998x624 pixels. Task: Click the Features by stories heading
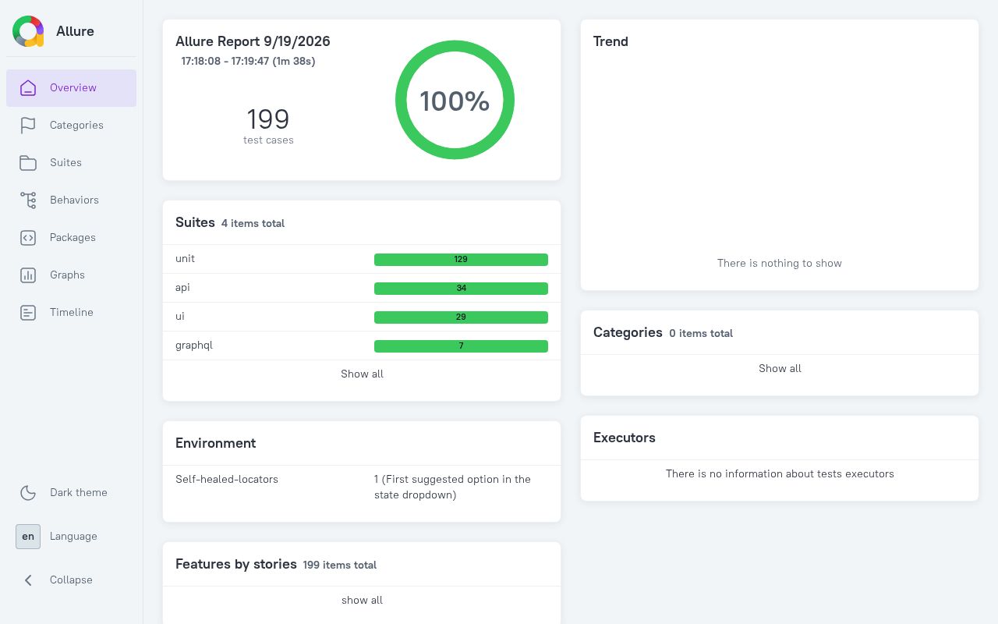(236, 564)
